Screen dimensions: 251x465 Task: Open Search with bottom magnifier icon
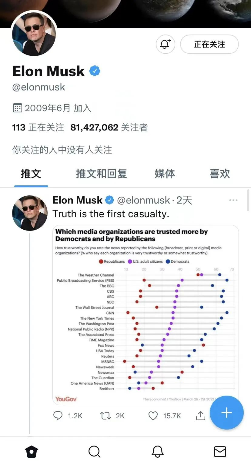(95, 452)
